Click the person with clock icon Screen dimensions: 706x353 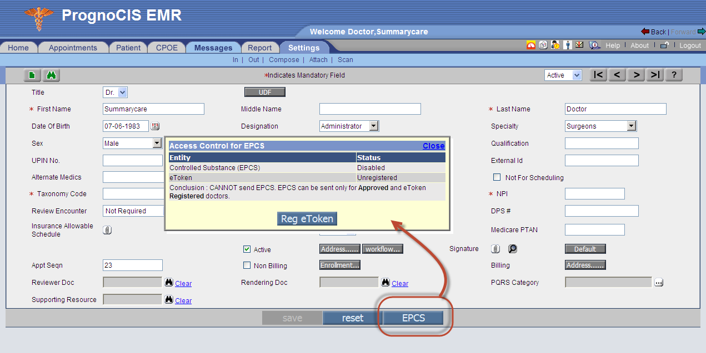555,45
